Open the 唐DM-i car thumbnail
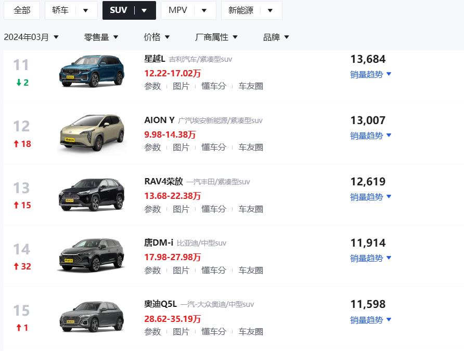Image resolution: width=464 pixels, height=351 pixels. pos(92,255)
